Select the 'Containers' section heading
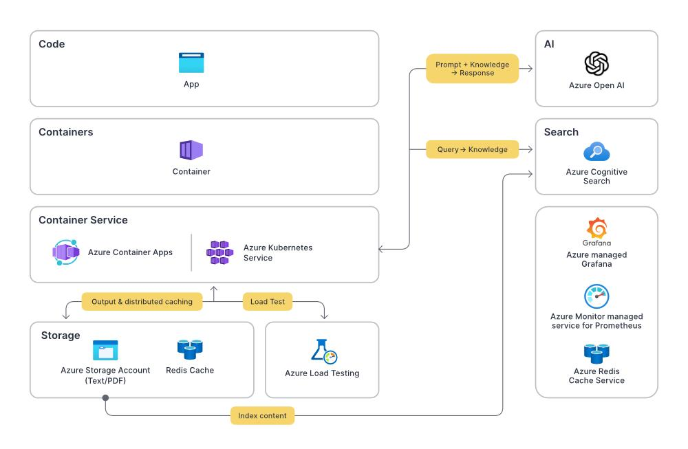The height and width of the screenshot is (449, 688). [x=66, y=132]
